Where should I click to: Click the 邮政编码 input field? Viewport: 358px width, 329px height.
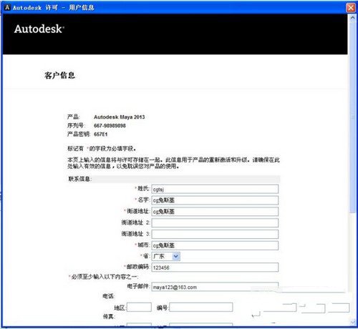215,267
